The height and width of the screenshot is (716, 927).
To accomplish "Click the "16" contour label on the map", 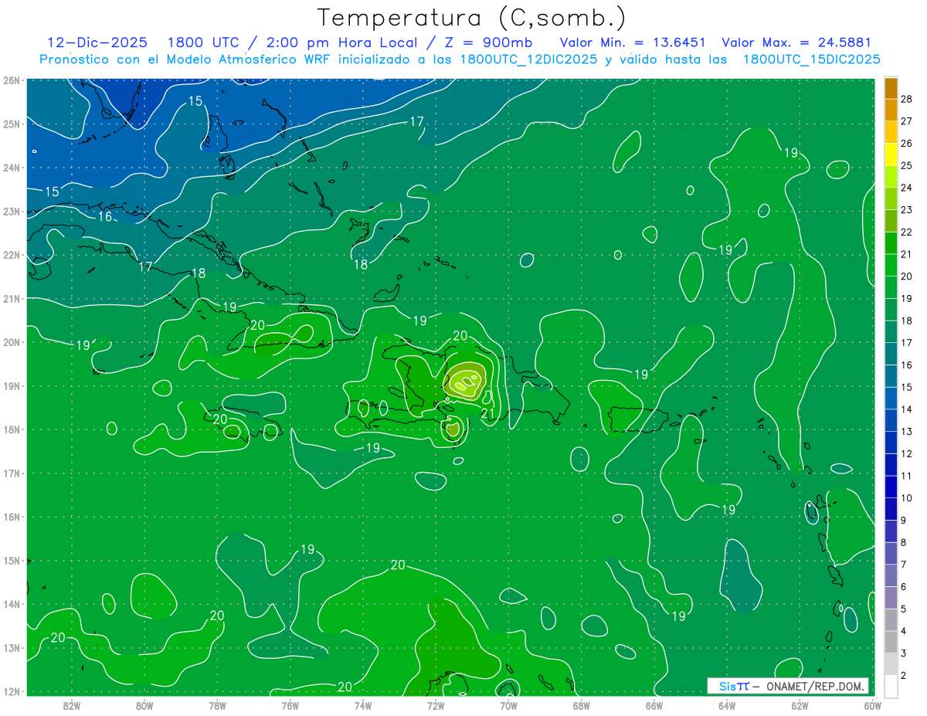I will coord(106,216).
